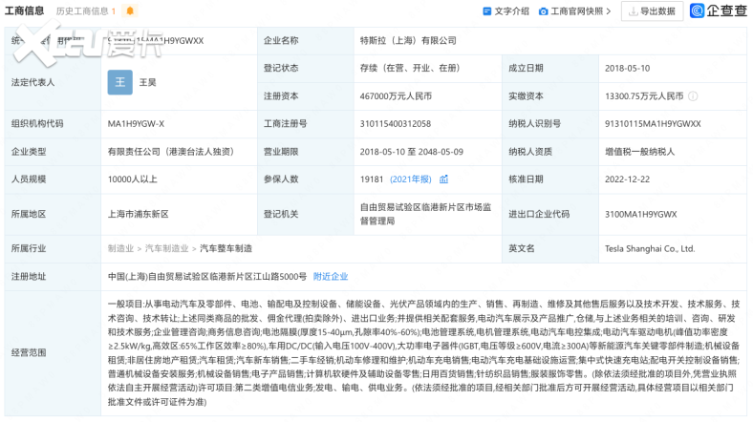The height and width of the screenshot is (422, 753).
Task: Select taxpayer ID 91310115MA1H9YGWXX
Action: (653, 124)
